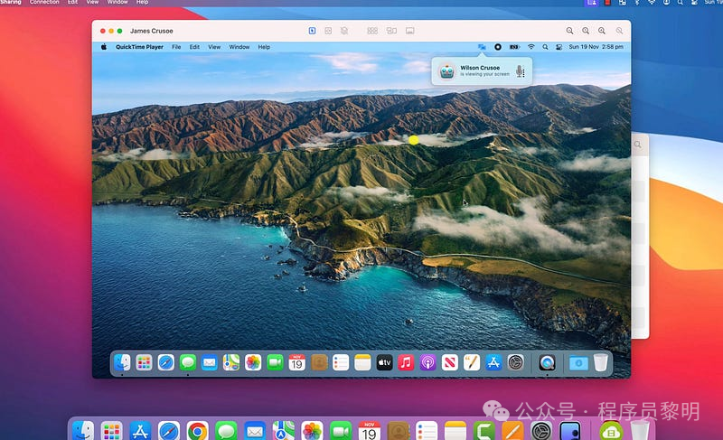Open the Window menu next to QuickTime's View
This screenshot has height=440, width=723.
click(239, 47)
